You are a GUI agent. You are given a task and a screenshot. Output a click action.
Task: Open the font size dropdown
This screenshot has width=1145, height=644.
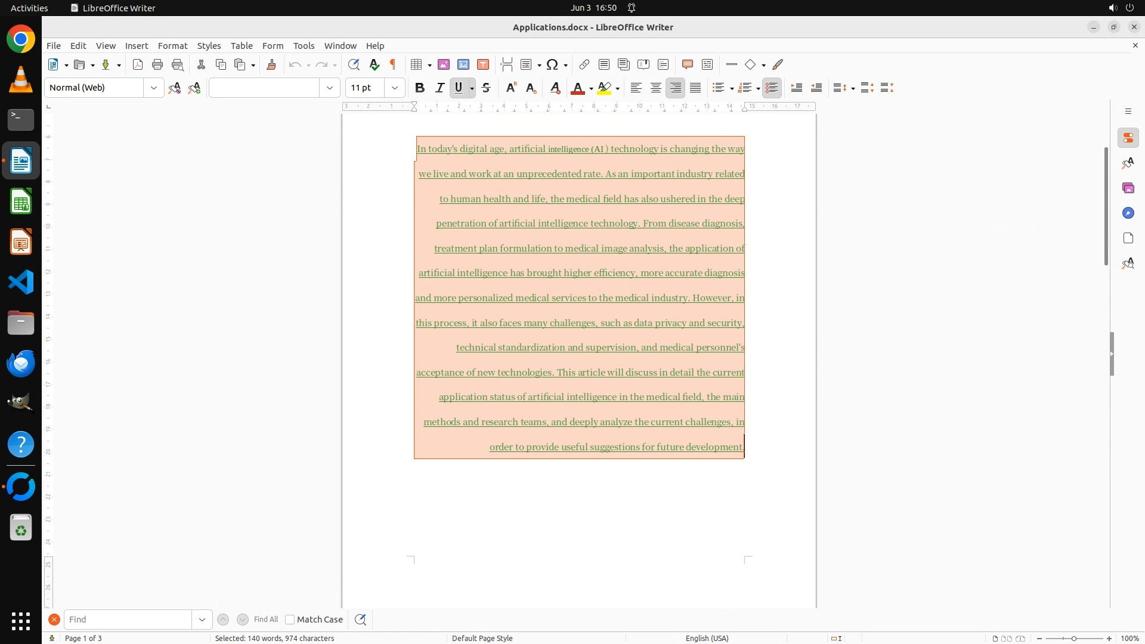click(x=394, y=88)
